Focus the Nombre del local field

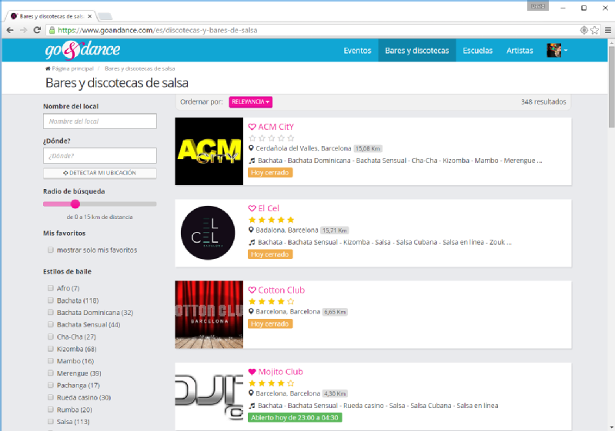[x=99, y=121]
